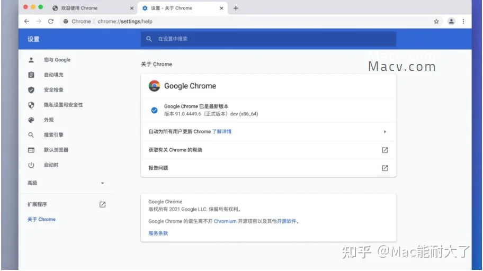Focus the 在设置中搜索 search field
The width and height of the screenshot is (483, 271).
point(269,39)
